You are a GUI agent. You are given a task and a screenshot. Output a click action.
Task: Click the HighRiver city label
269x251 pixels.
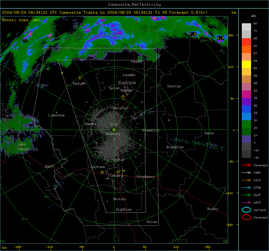(124, 210)
